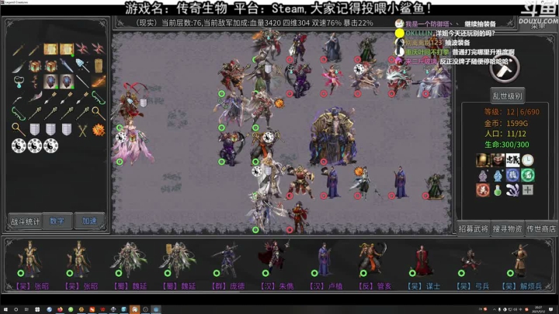The width and height of the screenshot is (559, 314).
Task: Select the bamboo tablet item
Action: [99, 65]
